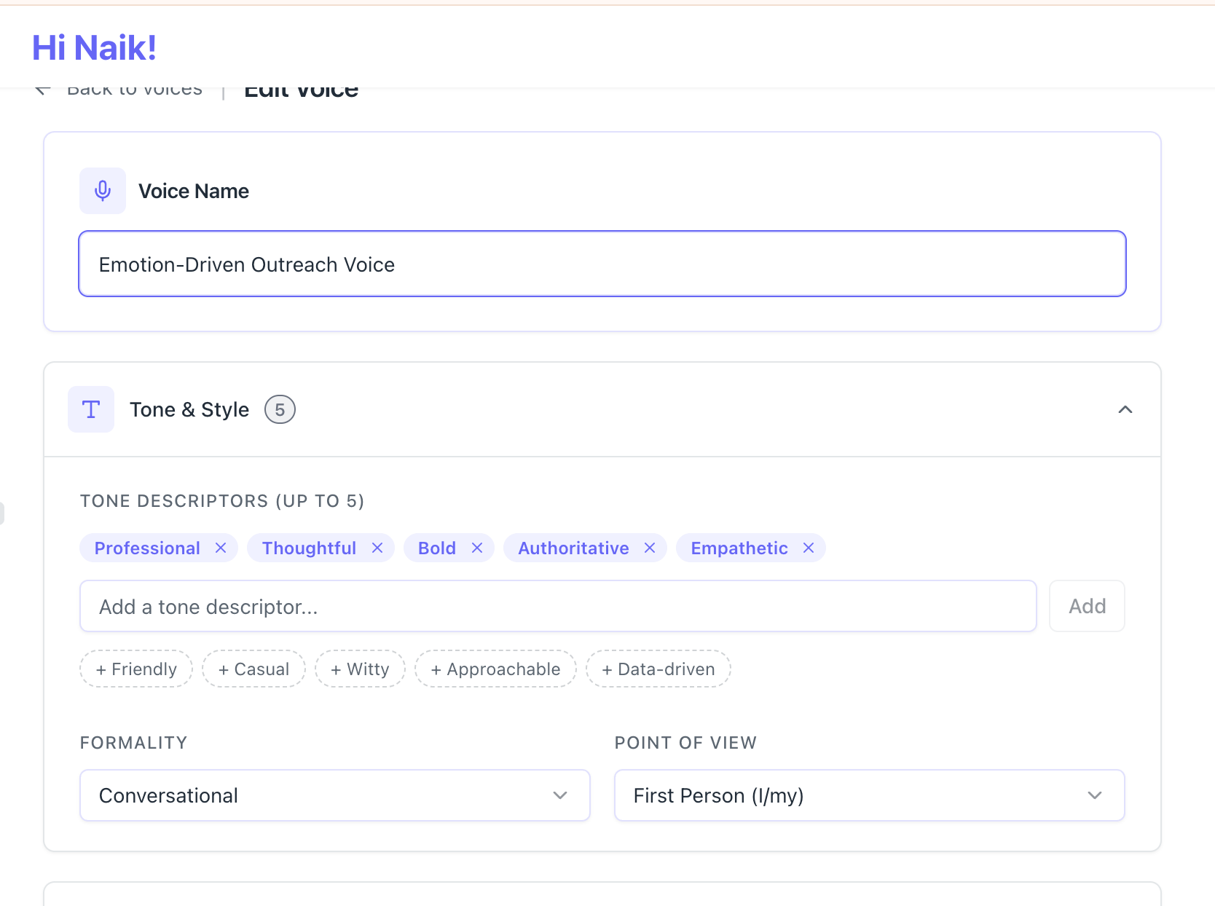Click the tone count badge showing 5
Image resolution: width=1215 pixels, height=906 pixels.
[280, 409]
